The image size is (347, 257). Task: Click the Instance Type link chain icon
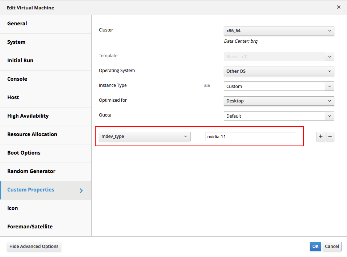pyautogui.click(x=207, y=86)
